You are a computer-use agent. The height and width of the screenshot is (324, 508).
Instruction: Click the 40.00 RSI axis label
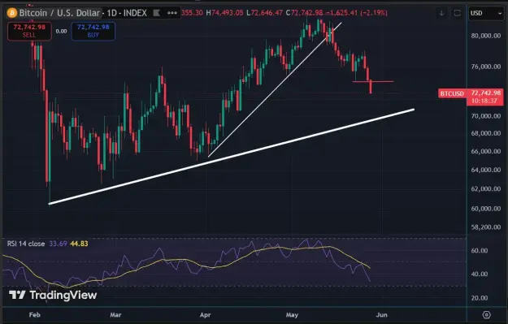[x=480, y=274]
